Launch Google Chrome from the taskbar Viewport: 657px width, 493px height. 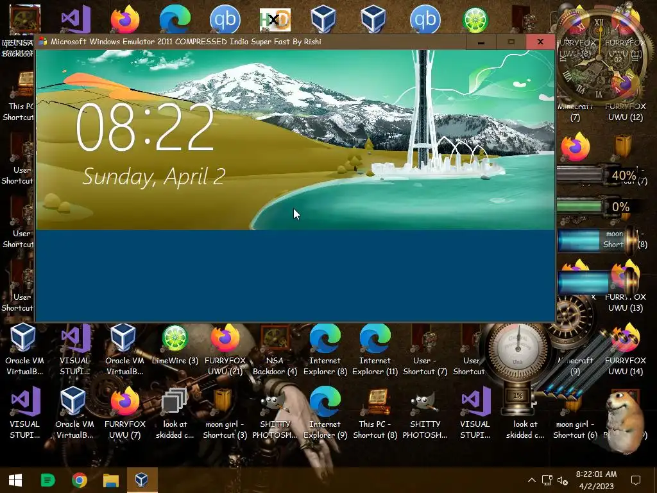tap(79, 480)
